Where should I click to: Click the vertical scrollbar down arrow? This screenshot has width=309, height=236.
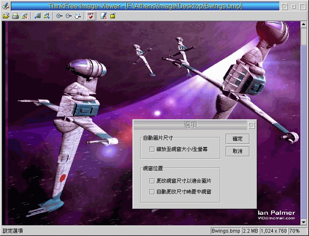(304, 222)
